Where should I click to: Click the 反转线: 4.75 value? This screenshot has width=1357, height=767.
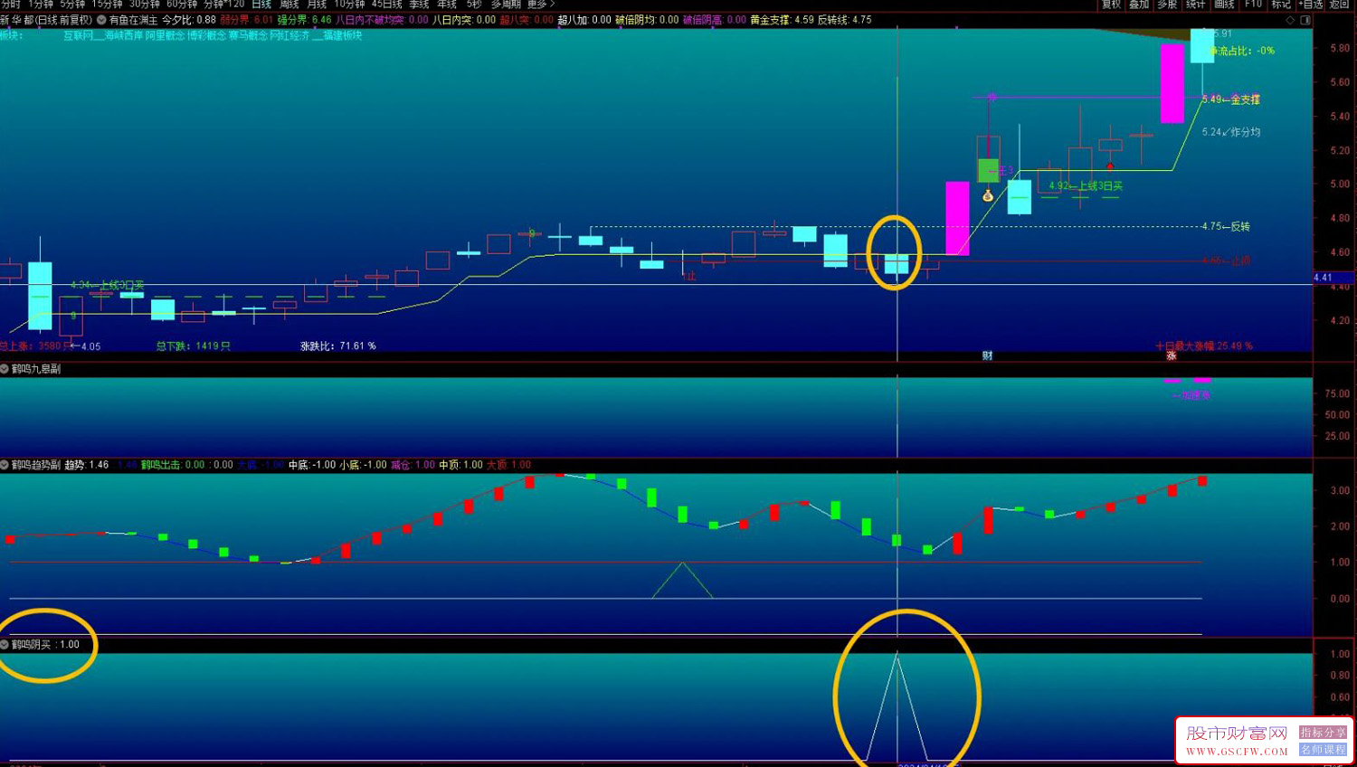845,20
